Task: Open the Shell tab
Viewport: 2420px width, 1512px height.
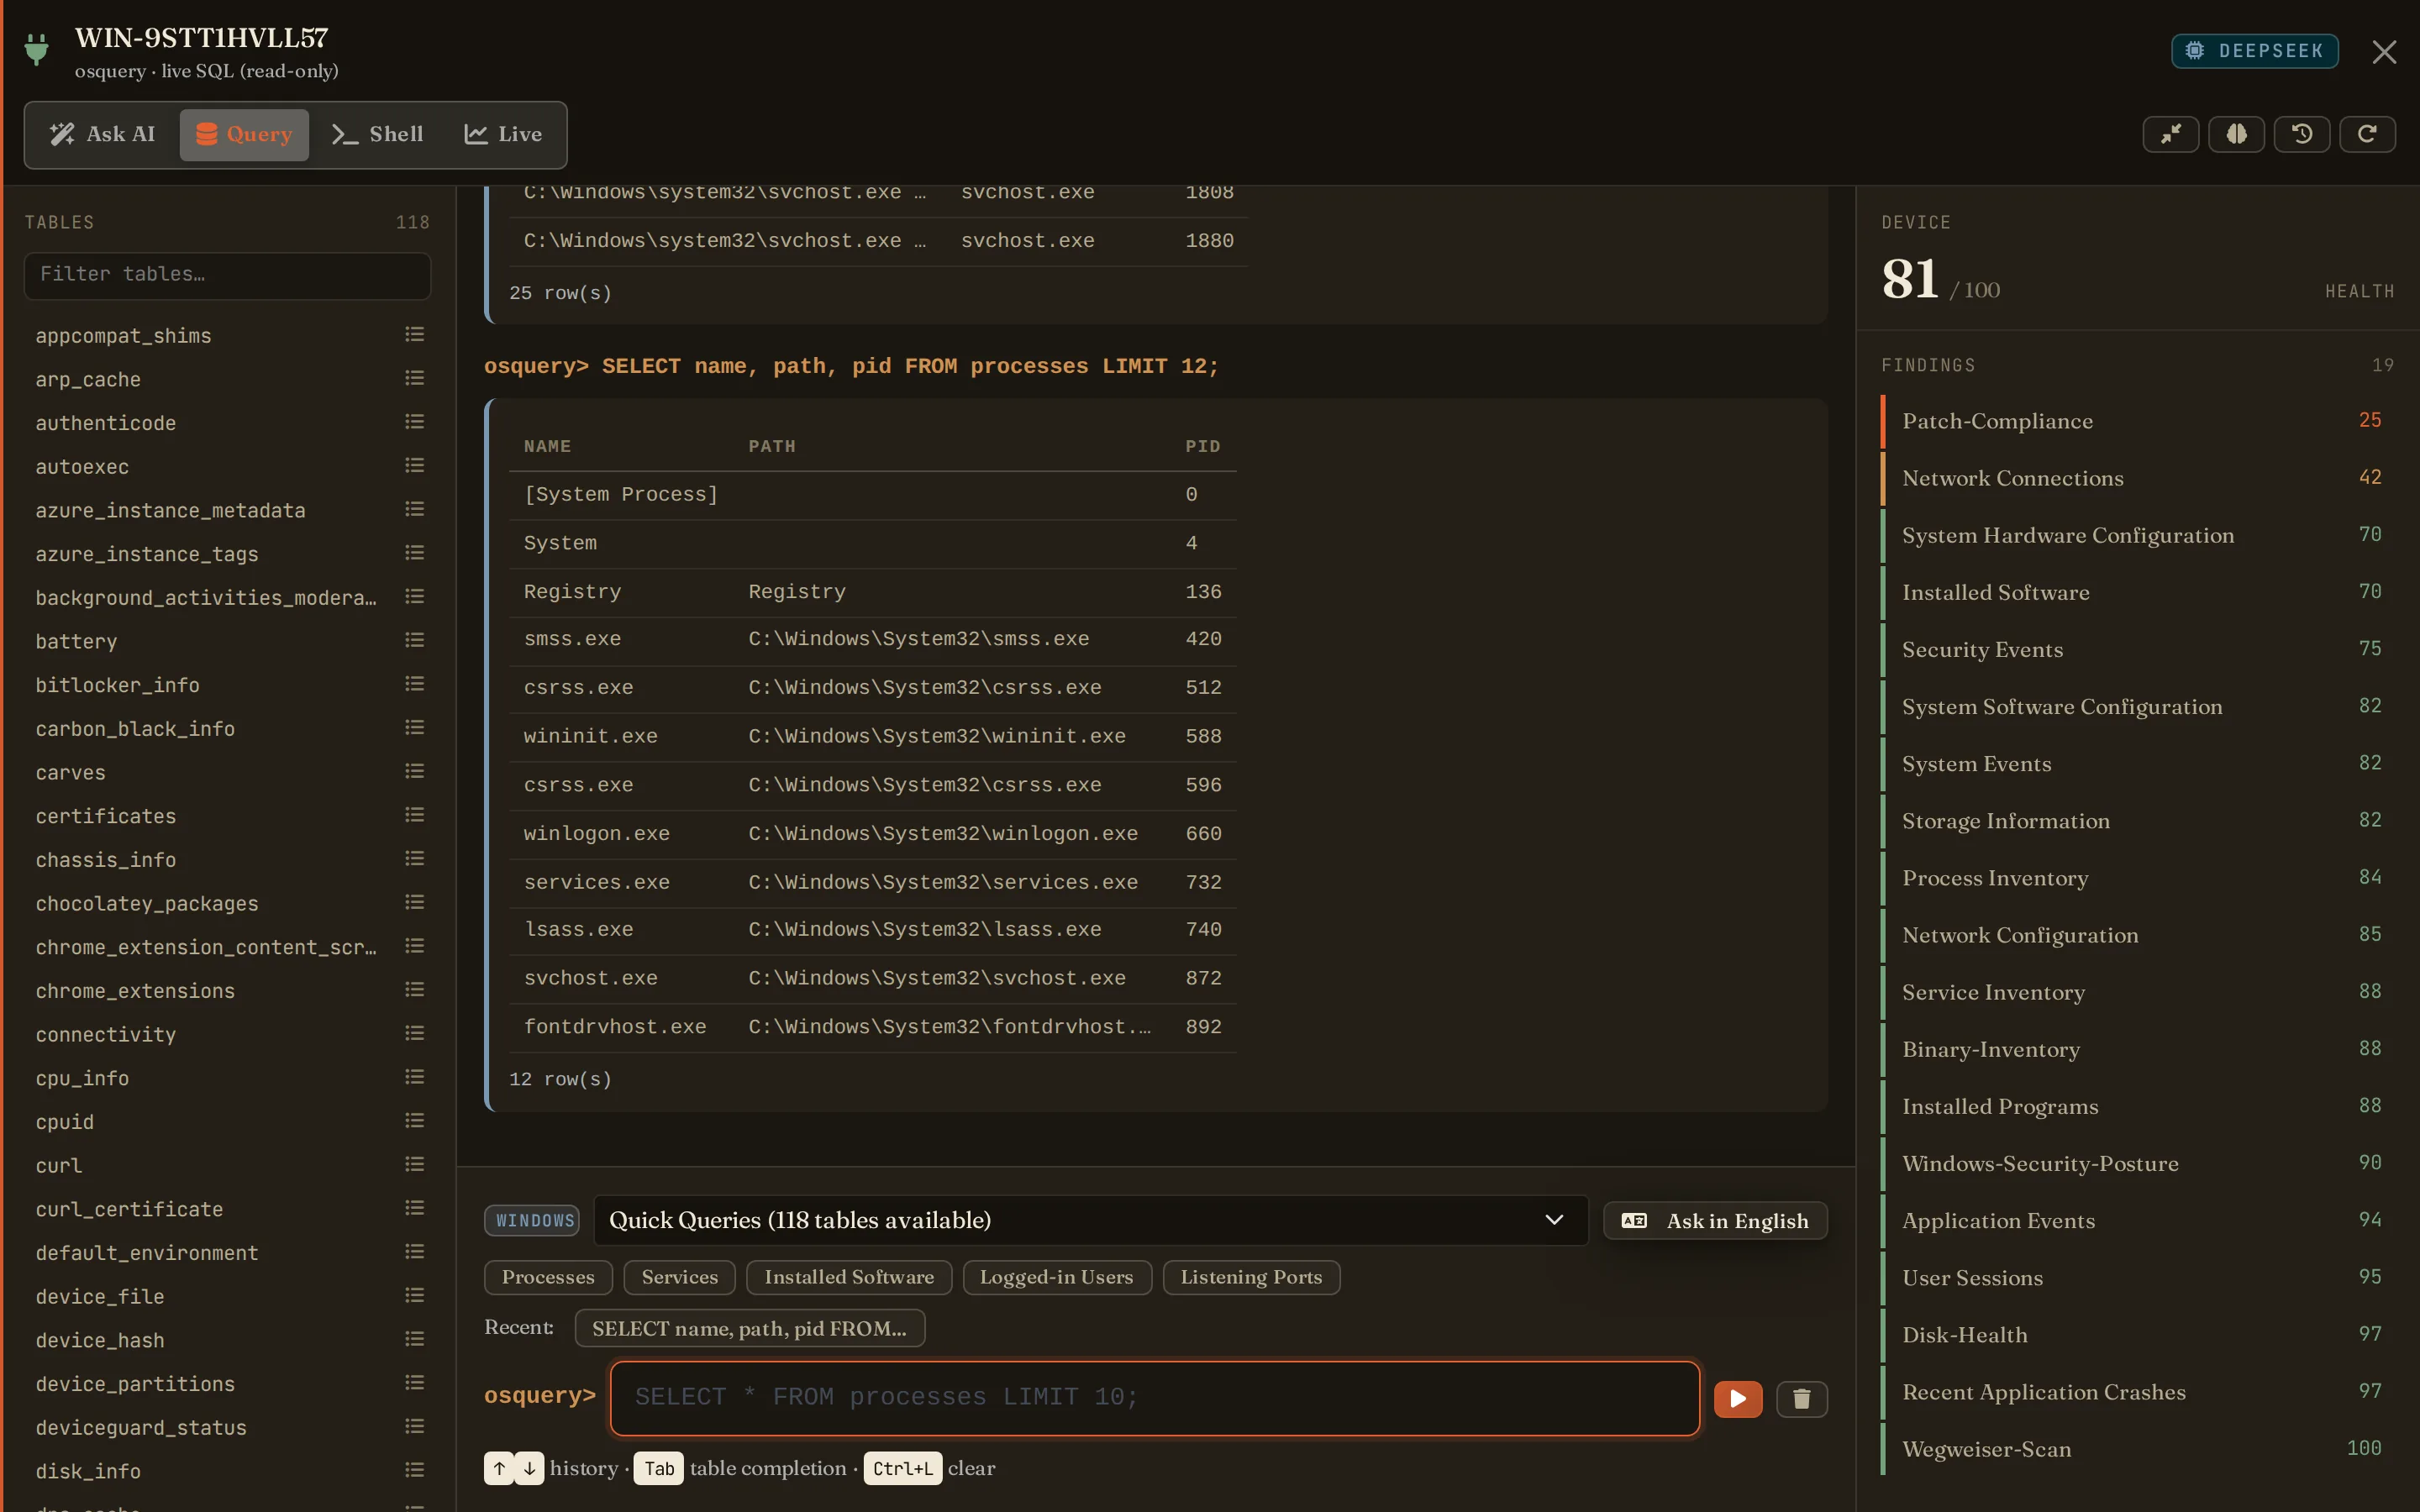Action: tap(377, 135)
